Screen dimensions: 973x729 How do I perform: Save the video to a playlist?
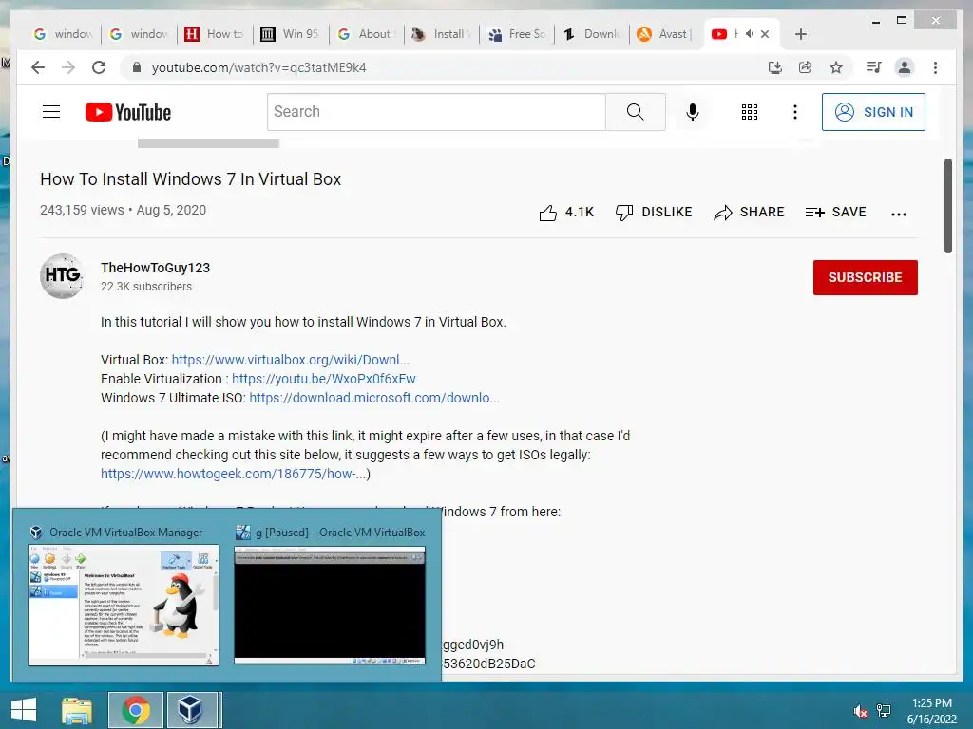(836, 213)
